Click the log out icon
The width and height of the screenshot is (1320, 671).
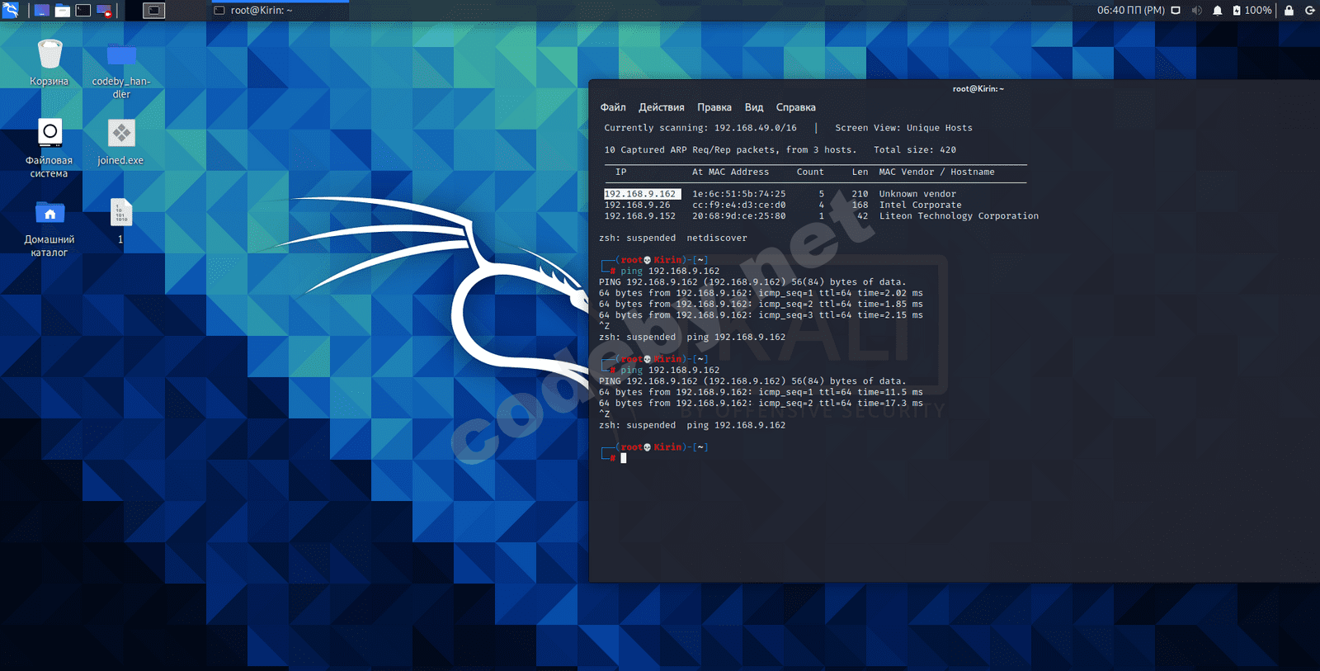[x=1309, y=11]
